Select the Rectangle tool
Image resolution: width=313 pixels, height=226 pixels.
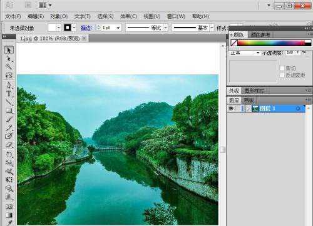[x=9, y=111]
